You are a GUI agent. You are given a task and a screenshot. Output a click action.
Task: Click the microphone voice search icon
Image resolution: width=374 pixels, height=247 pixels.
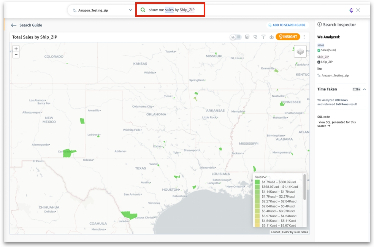tap(351, 10)
